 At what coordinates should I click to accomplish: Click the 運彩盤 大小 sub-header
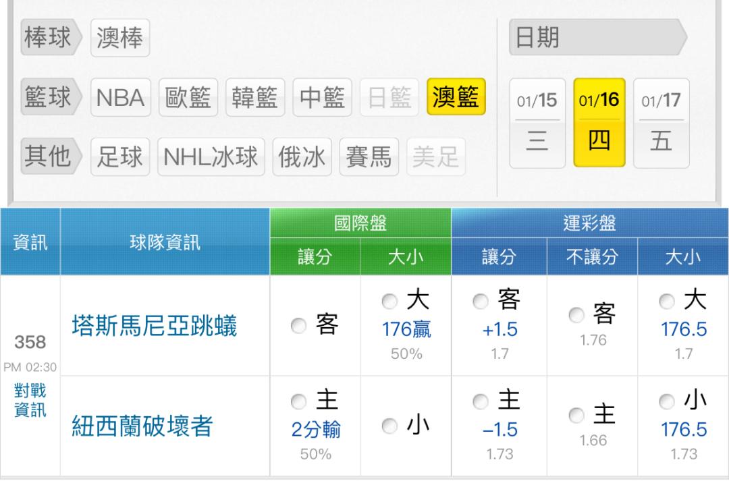(x=683, y=256)
